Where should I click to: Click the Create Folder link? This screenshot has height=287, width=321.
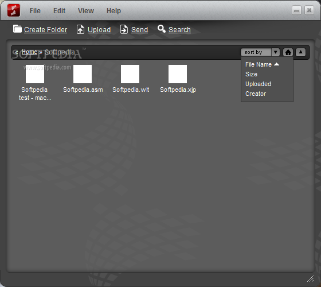point(45,30)
